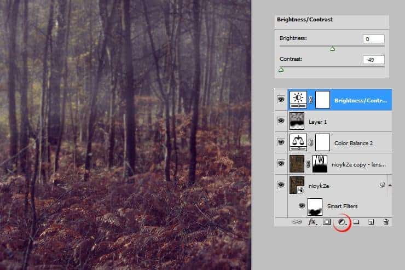The image size is (405, 270).
Task: Click the new layer icon
Action: (371, 222)
